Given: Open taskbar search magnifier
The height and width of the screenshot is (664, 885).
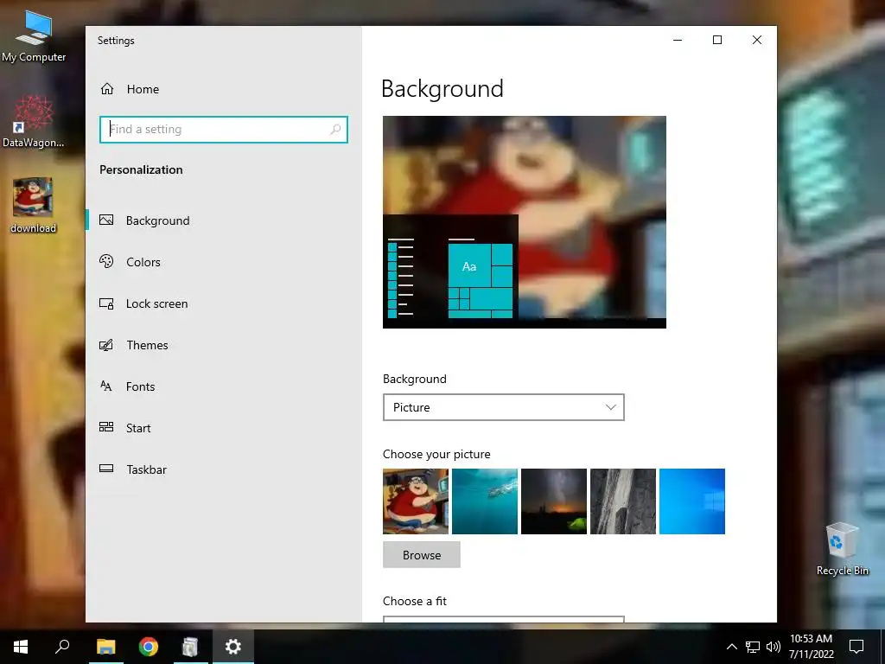Looking at the screenshot, I should [62, 647].
